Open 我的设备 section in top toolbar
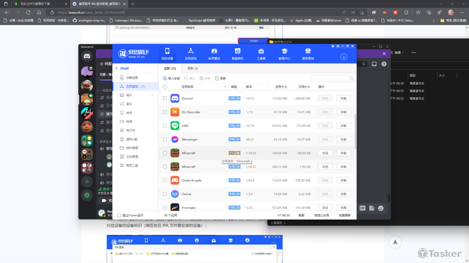The height and width of the screenshot is (263, 469). (x=167, y=53)
